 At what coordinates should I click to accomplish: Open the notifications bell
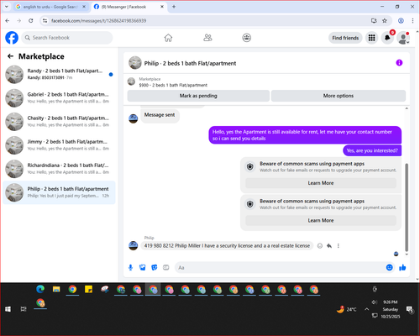[387, 38]
